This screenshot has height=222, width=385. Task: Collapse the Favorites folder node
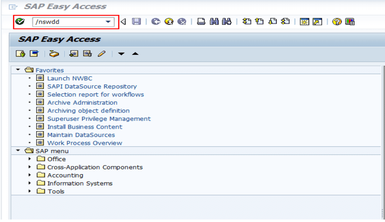pos(18,70)
